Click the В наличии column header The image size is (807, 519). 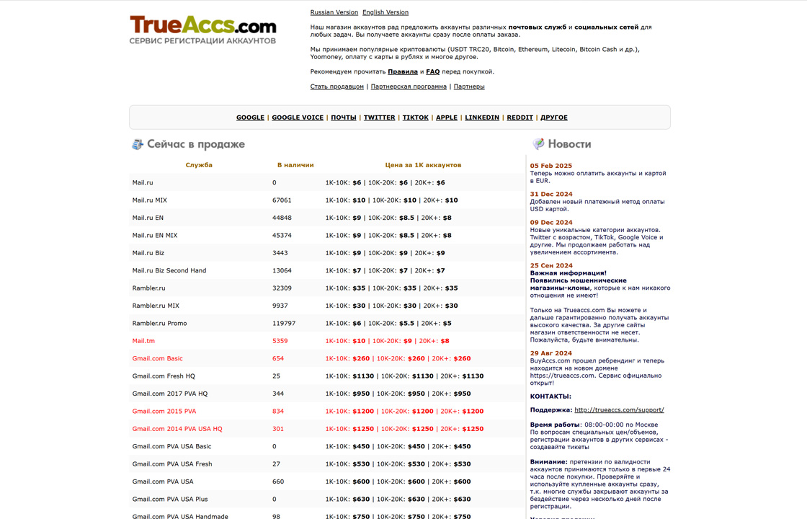(295, 165)
